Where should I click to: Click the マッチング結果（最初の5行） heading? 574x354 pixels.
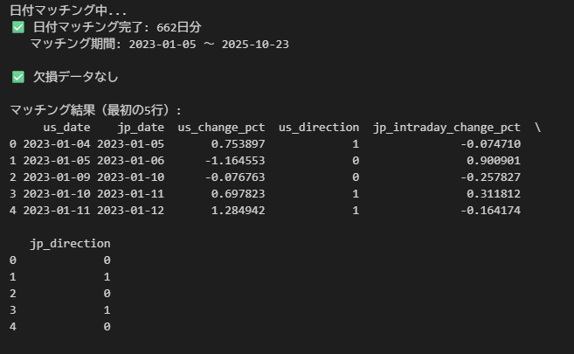tap(96, 110)
